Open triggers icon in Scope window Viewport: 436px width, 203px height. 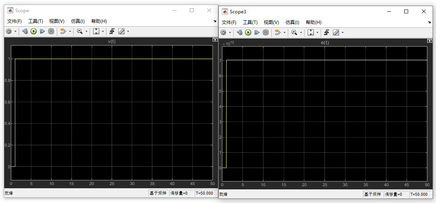(112, 31)
